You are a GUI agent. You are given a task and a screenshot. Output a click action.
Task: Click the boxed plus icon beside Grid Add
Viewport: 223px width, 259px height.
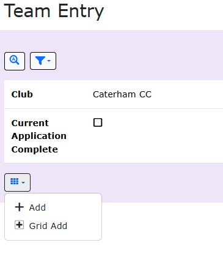[x=20, y=225]
